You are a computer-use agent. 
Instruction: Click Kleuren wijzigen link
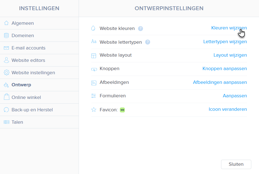(x=229, y=28)
